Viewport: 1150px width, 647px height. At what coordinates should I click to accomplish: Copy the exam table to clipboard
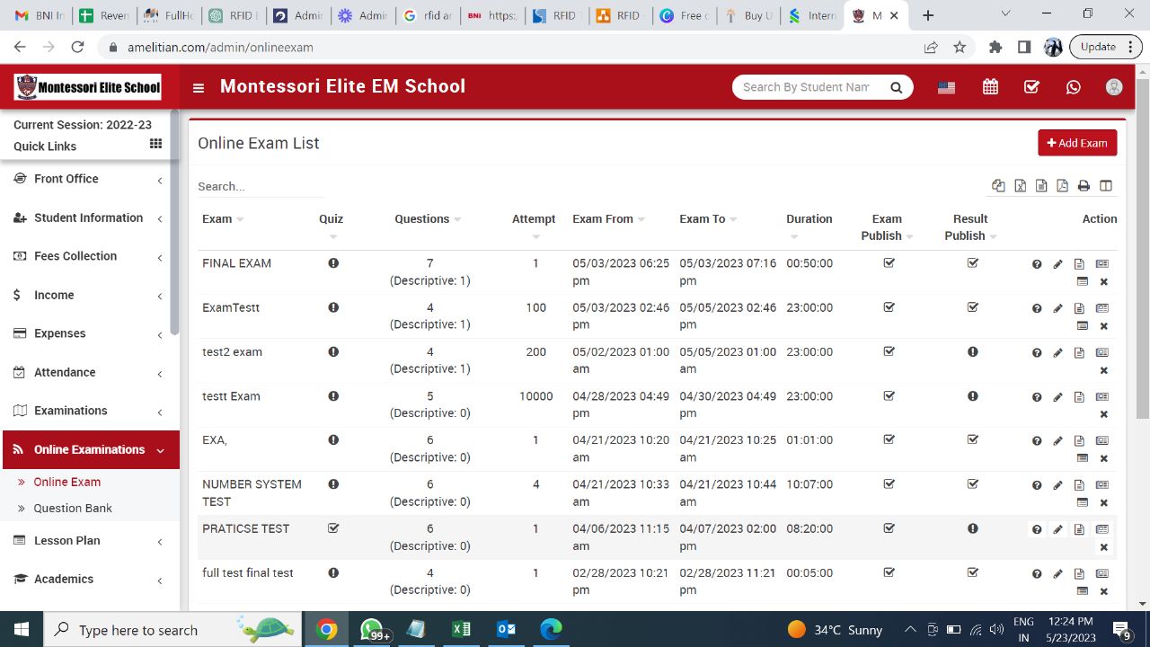coord(998,186)
